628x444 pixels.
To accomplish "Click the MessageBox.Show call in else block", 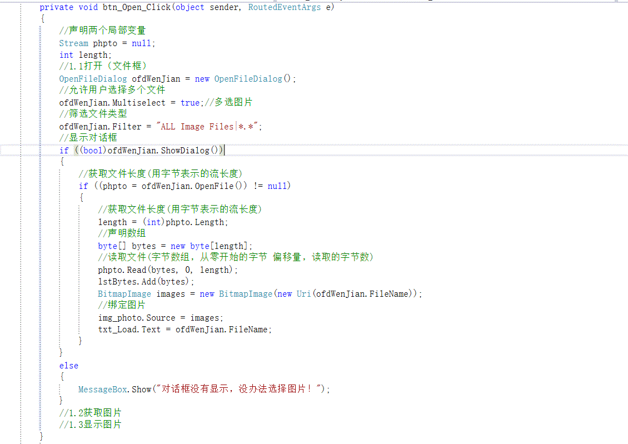I will click(x=117, y=389).
